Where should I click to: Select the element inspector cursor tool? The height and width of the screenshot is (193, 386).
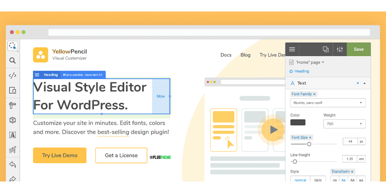(13, 46)
